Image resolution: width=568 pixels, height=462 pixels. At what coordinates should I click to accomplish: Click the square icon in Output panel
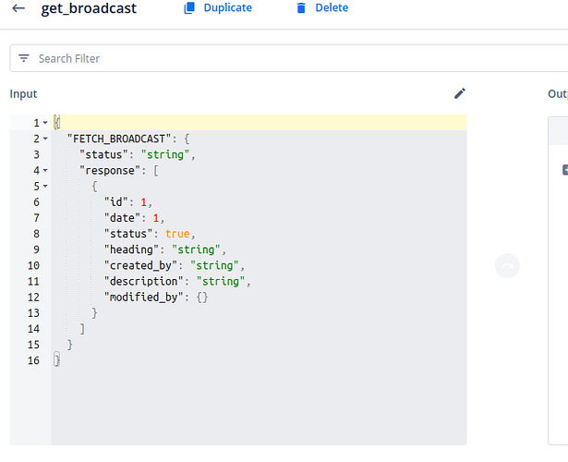[x=564, y=170]
